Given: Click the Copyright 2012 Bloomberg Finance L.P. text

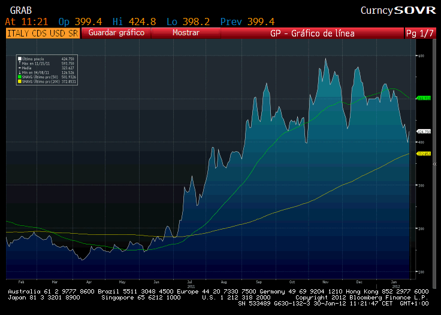Looking at the screenshot, I should 362,298.
